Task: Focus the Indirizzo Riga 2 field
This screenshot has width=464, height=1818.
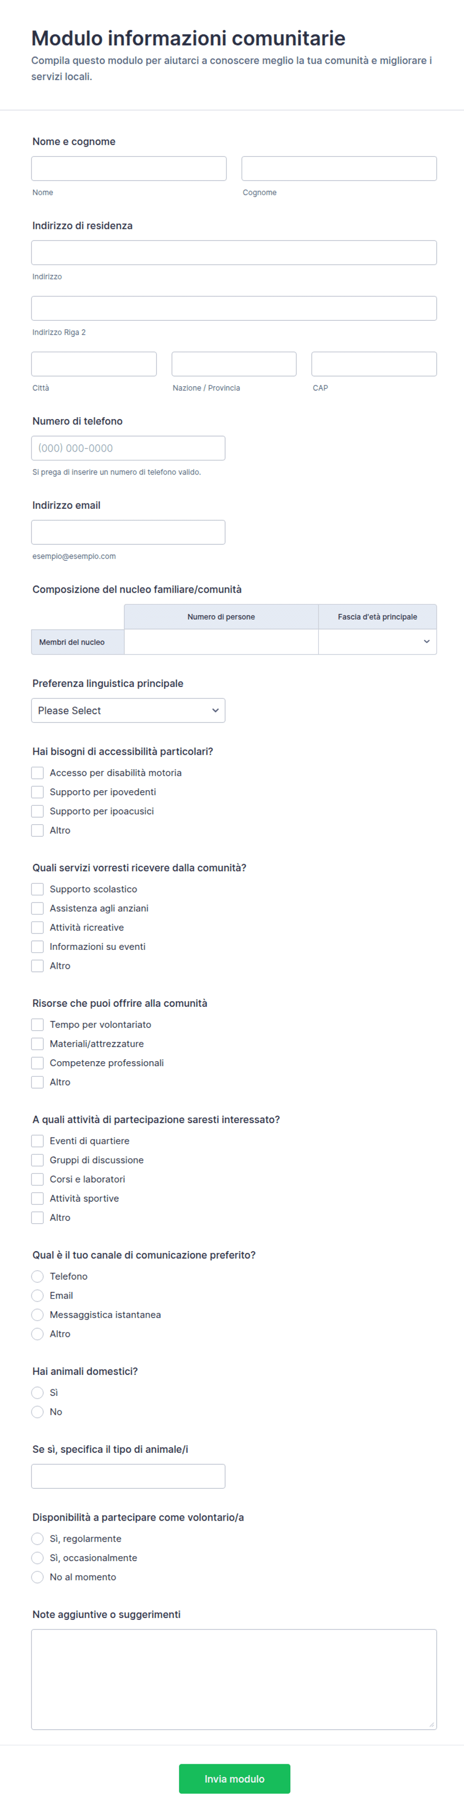Action: [x=234, y=308]
